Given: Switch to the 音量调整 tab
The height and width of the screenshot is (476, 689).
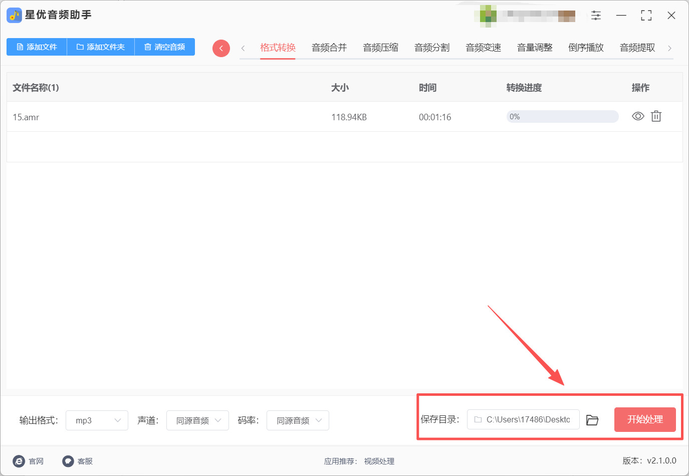Looking at the screenshot, I should click(x=535, y=48).
